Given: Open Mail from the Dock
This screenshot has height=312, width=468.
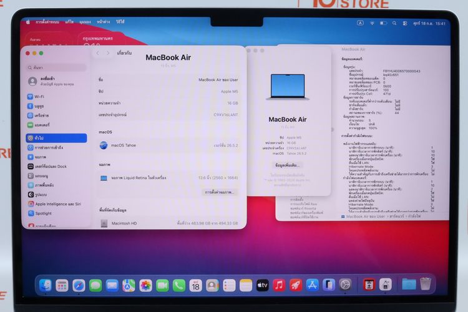Looking at the screenshot, I should tap(112, 285).
